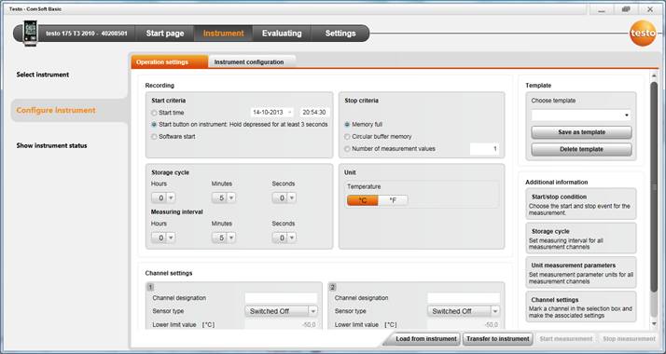
Task: Click Save as template button
Action: pos(581,132)
